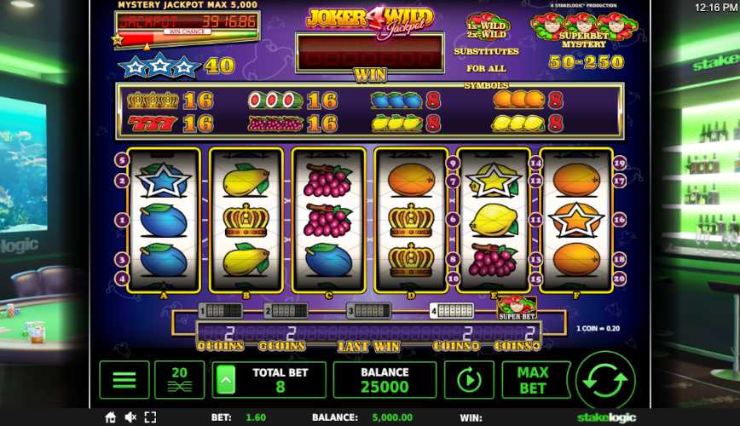Open the hamburger menu button
The height and width of the screenshot is (426, 740).
pos(124,380)
